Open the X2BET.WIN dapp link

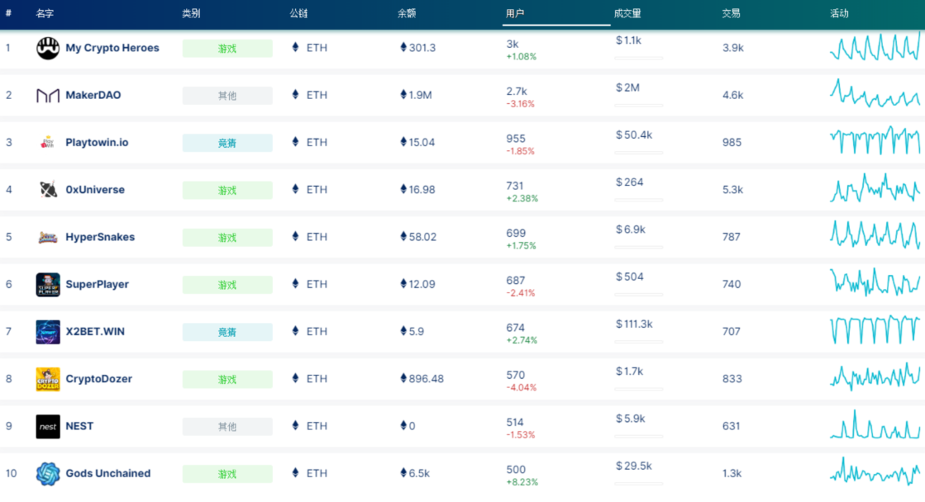pos(95,332)
